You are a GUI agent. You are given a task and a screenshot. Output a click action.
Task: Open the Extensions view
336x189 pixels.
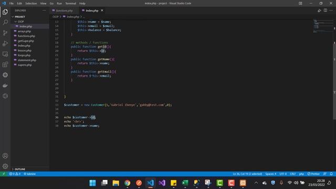[x=5, y=65]
